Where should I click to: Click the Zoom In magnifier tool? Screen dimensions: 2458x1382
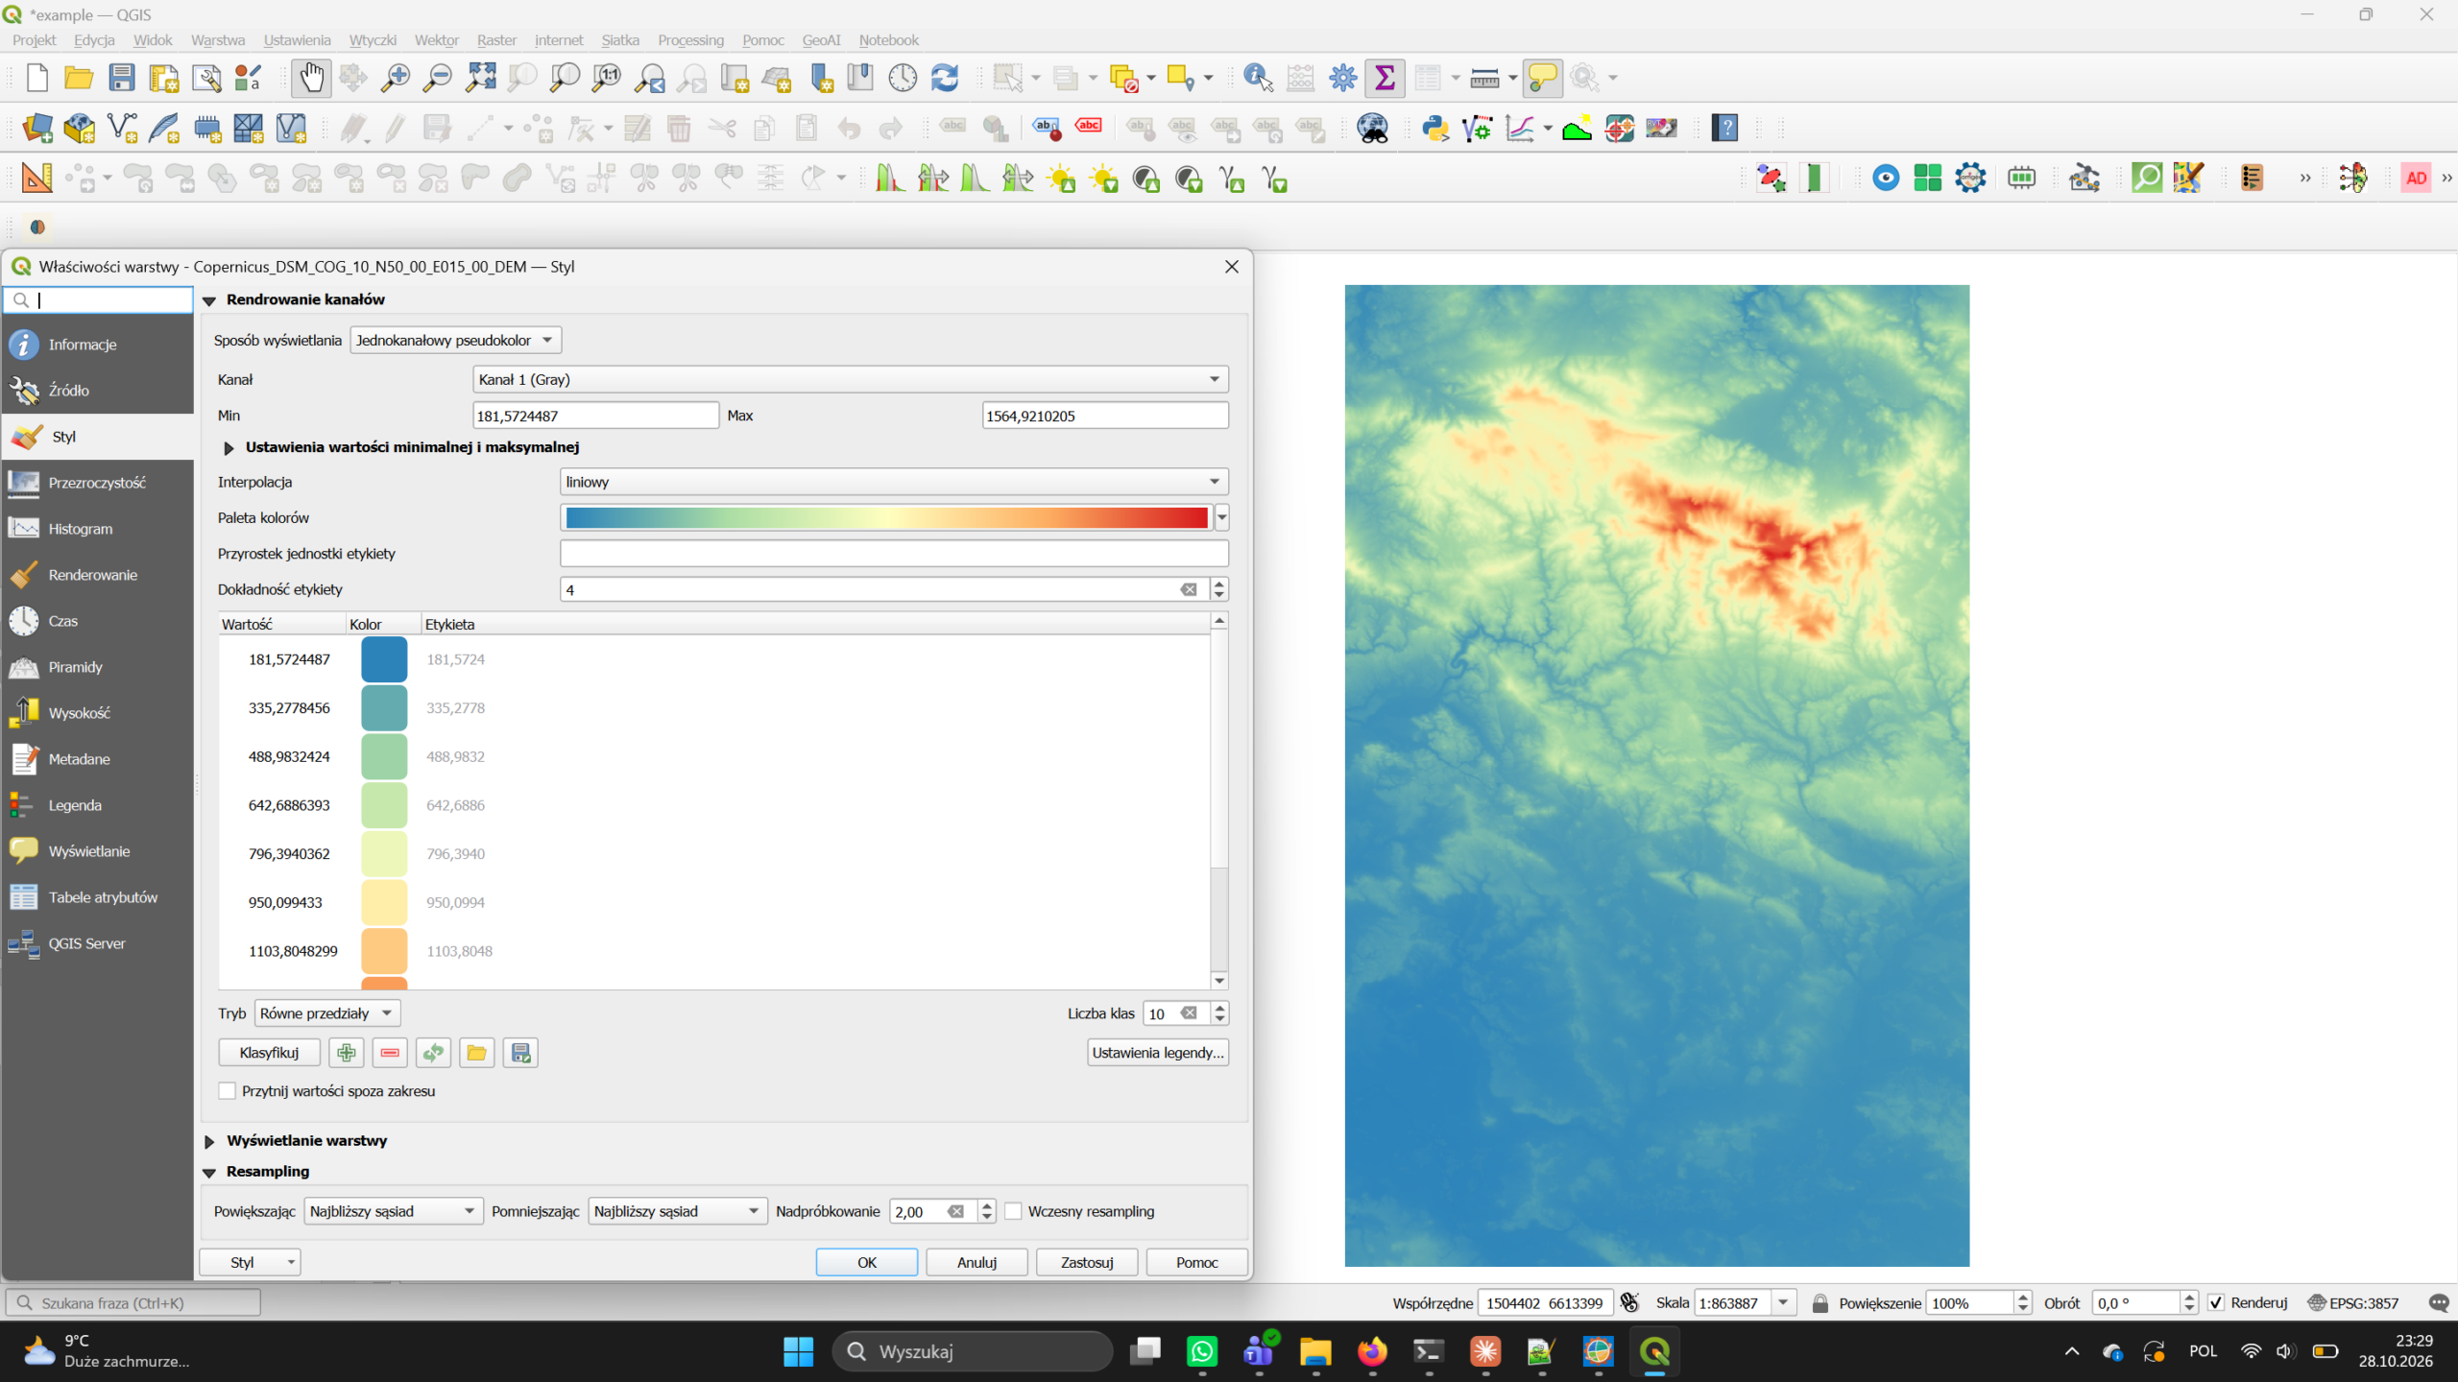[x=395, y=78]
